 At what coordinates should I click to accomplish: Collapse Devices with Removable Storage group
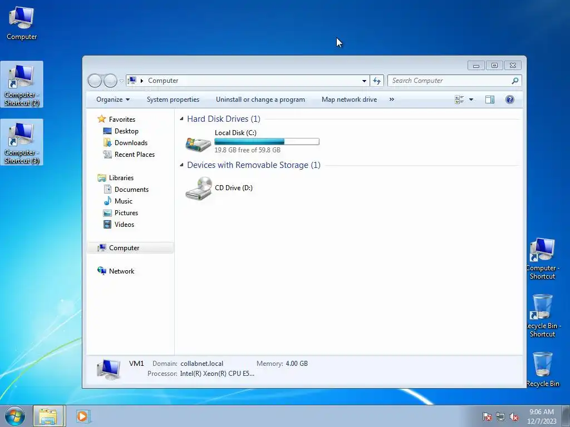click(181, 165)
